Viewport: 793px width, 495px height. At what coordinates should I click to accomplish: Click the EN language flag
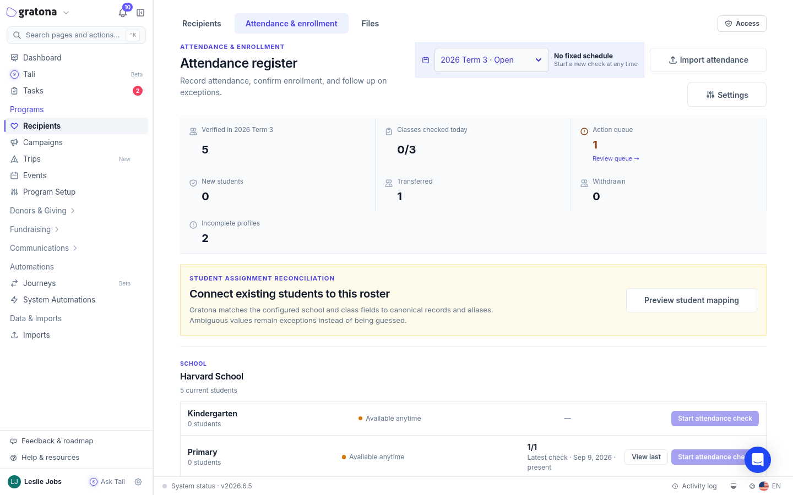764,486
